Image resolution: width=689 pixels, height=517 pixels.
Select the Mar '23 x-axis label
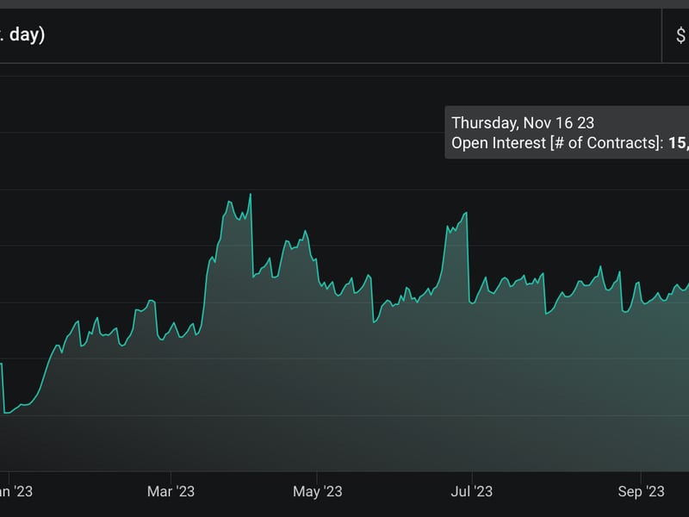pyautogui.click(x=171, y=491)
